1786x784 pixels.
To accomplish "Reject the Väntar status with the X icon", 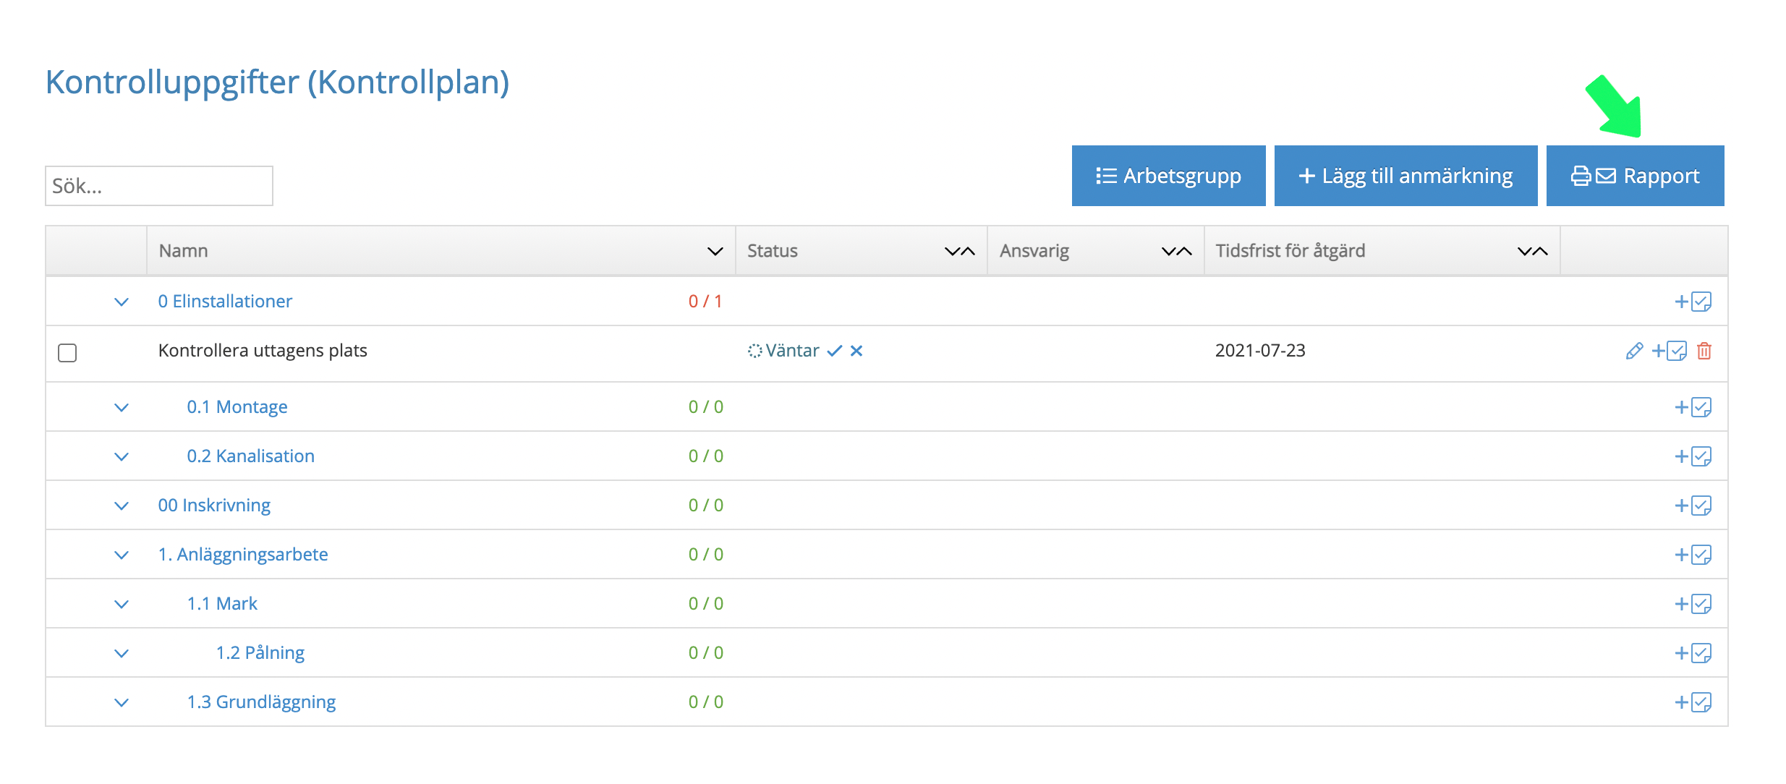I will pos(856,351).
